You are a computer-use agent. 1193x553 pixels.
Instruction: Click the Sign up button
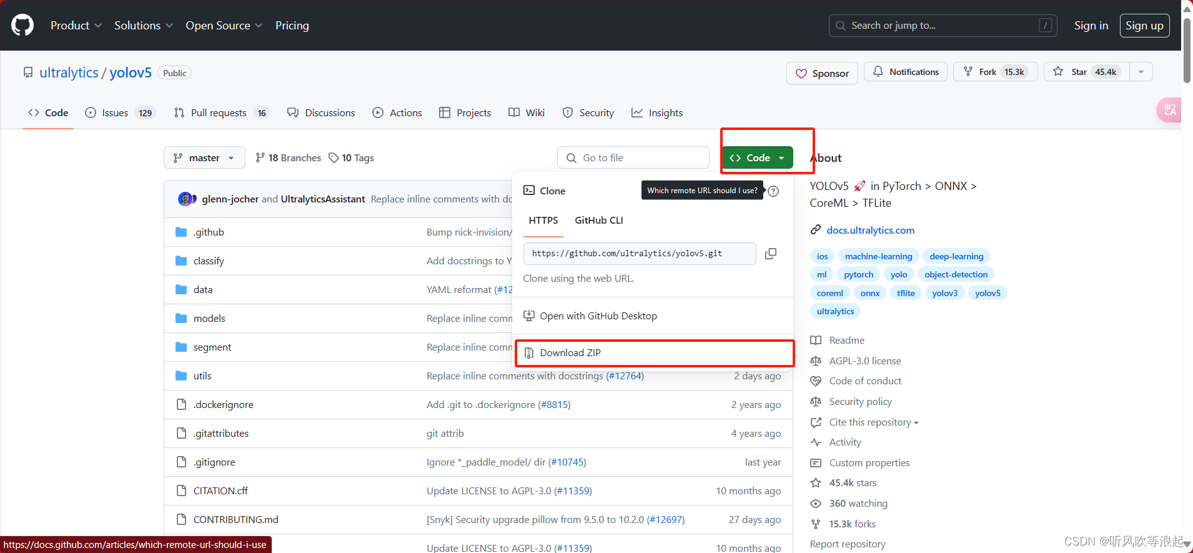pos(1144,26)
